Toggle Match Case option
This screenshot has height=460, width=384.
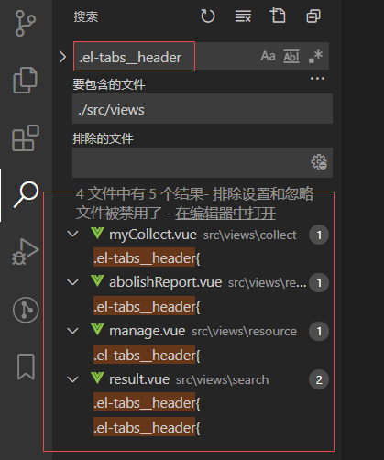[x=268, y=56]
